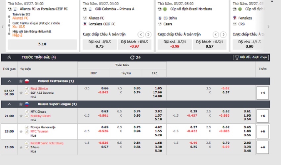Star the Novaja Generacija match
This screenshot has height=165, width=281.
pyautogui.click(x=21, y=131)
